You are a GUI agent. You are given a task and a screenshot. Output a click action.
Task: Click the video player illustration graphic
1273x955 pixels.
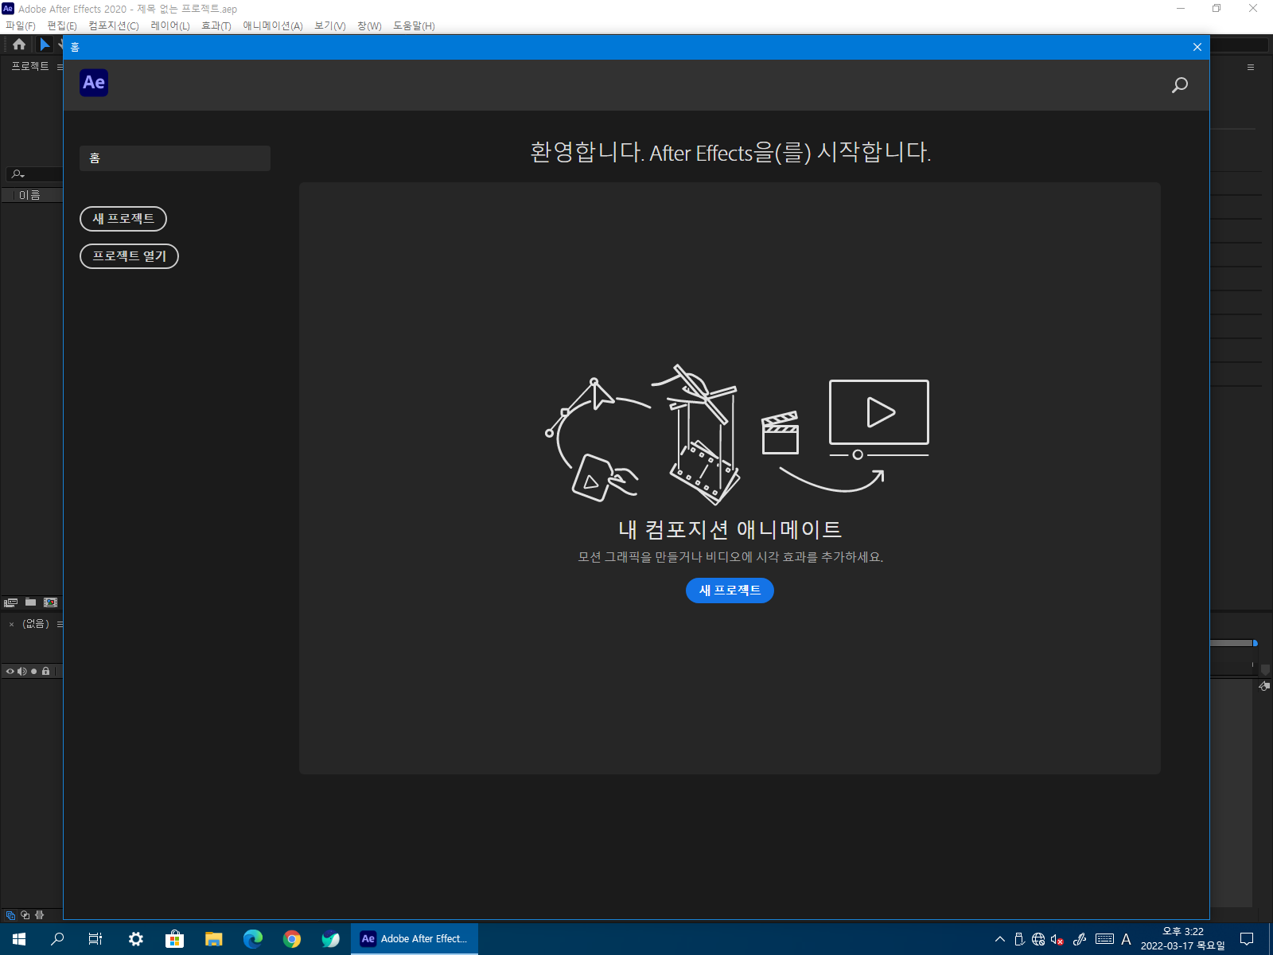click(879, 420)
